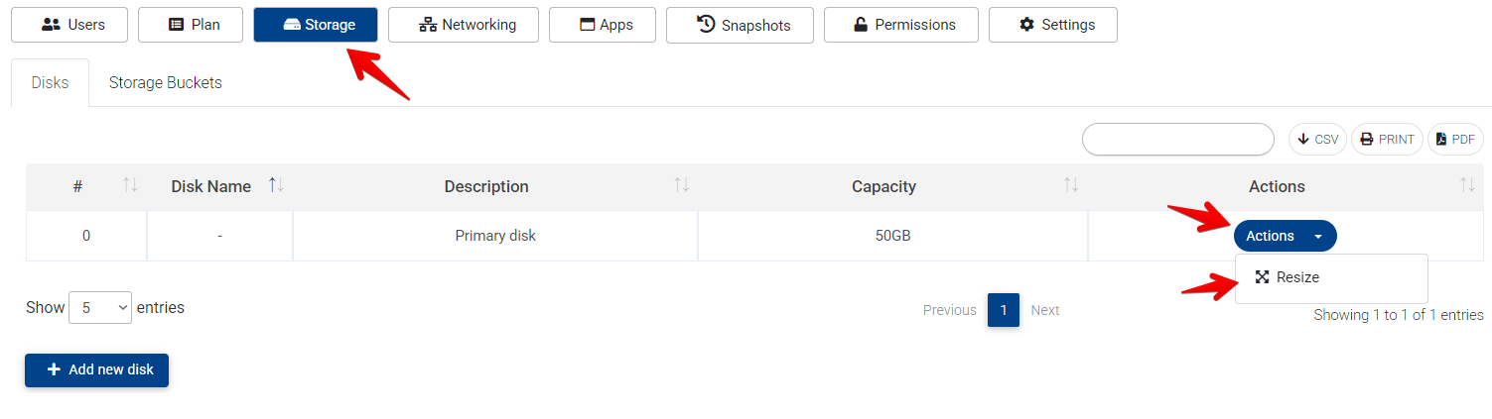Click the Snapshots history icon
This screenshot has width=1492, height=419.
coord(707,25)
